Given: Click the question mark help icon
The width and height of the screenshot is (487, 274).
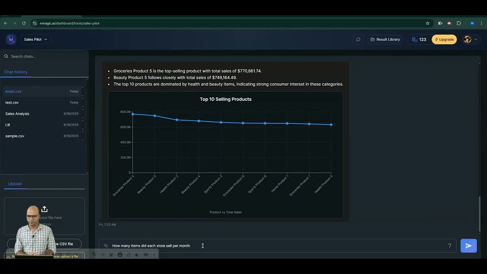Looking at the screenshot, I should [x=449, y=246].
